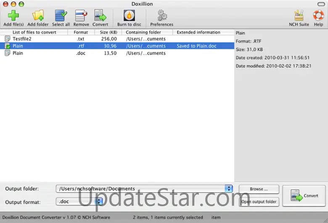Click the Browse ... button
The width and height of the screenshot is (328, 223).
point(259,189)
